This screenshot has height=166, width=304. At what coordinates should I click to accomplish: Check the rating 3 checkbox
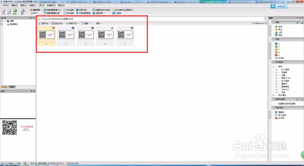pyautogui.click(x=270, y=50)
